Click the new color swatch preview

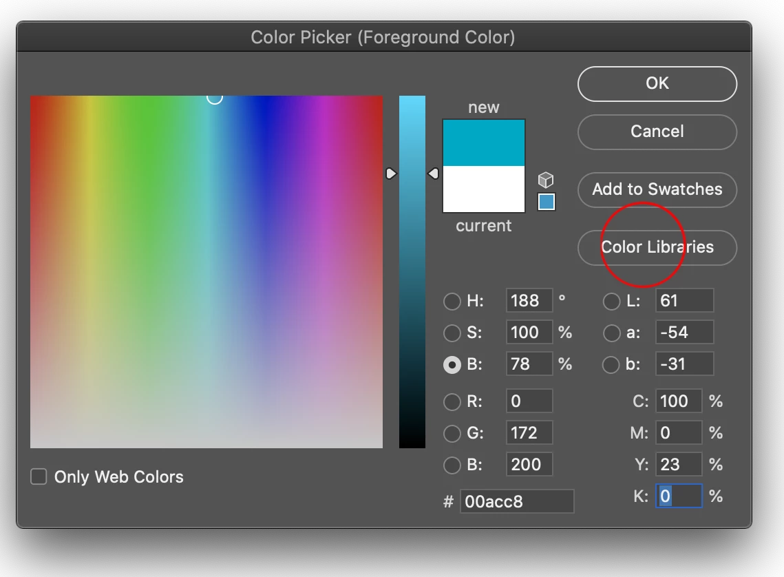484,143
